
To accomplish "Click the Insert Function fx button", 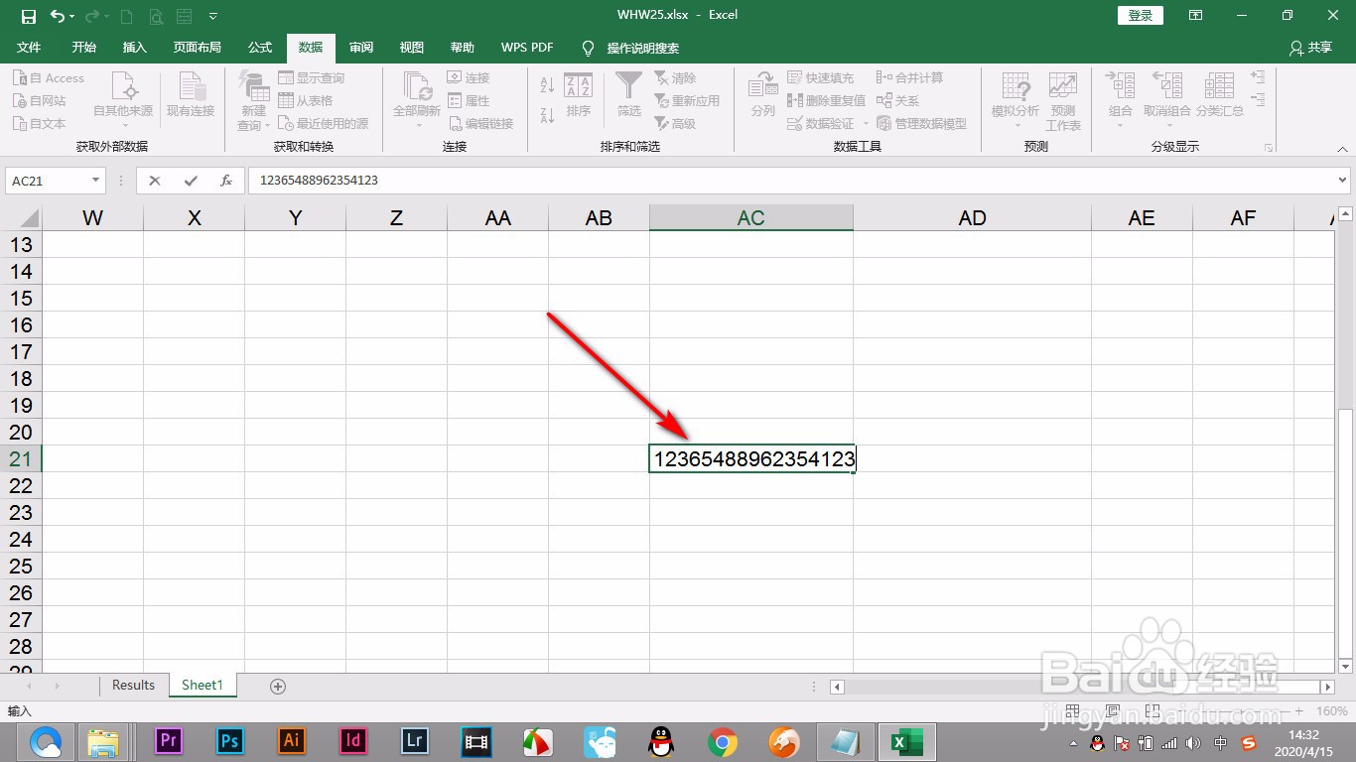I will [226, 181].
